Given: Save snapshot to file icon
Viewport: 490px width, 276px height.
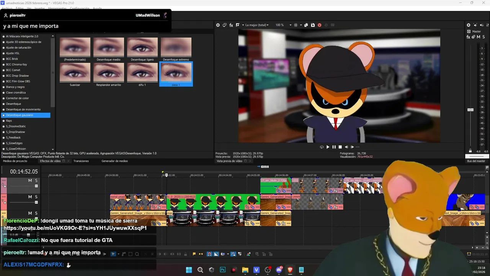Looking at the screenshot, I should pyautogui.click(x=313, y=25).
